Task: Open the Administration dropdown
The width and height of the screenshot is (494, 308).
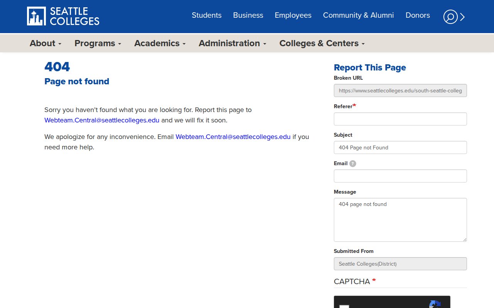Action: pos(232,44)
